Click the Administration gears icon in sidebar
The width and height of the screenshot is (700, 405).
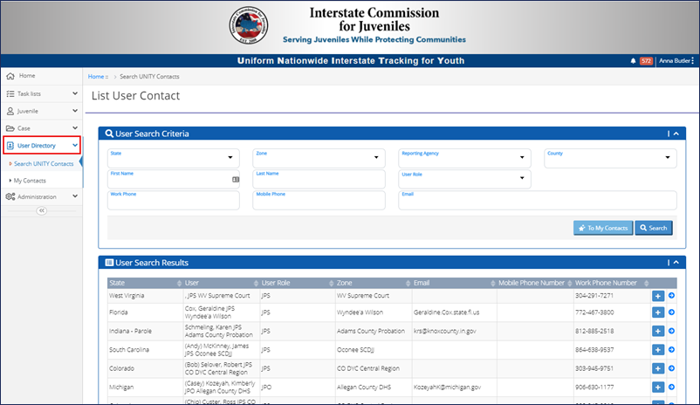(10, 196)
